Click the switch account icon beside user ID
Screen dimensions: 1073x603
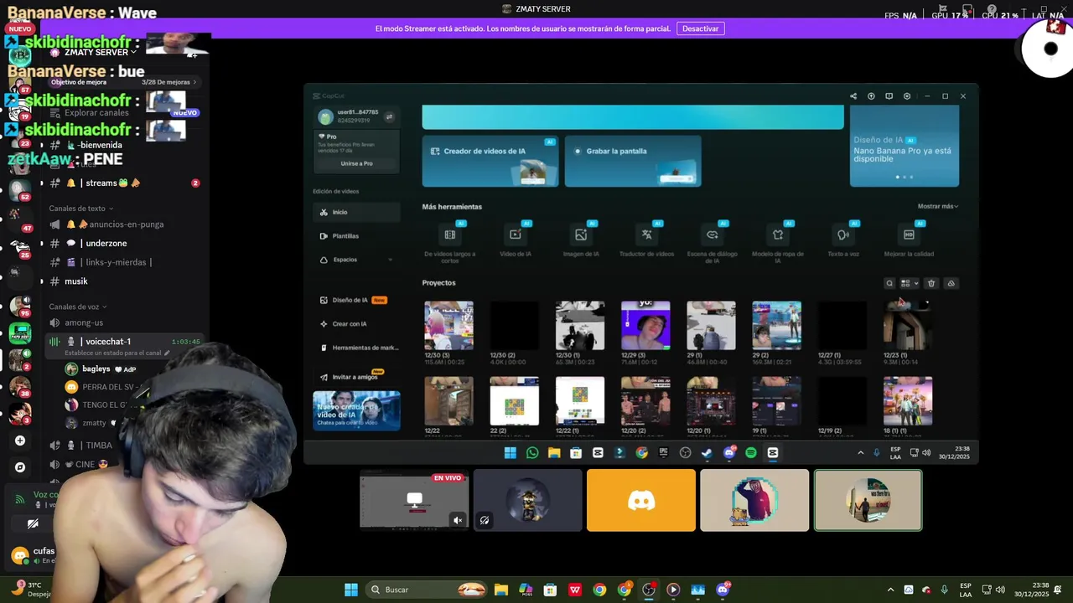click(x=389, y=117)
